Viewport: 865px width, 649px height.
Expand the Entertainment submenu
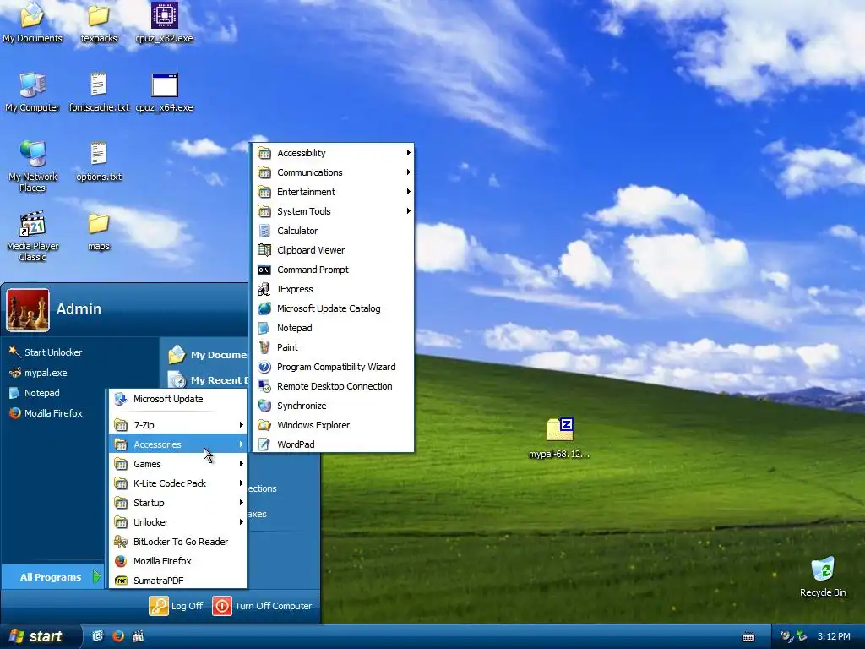coord(333,192)
